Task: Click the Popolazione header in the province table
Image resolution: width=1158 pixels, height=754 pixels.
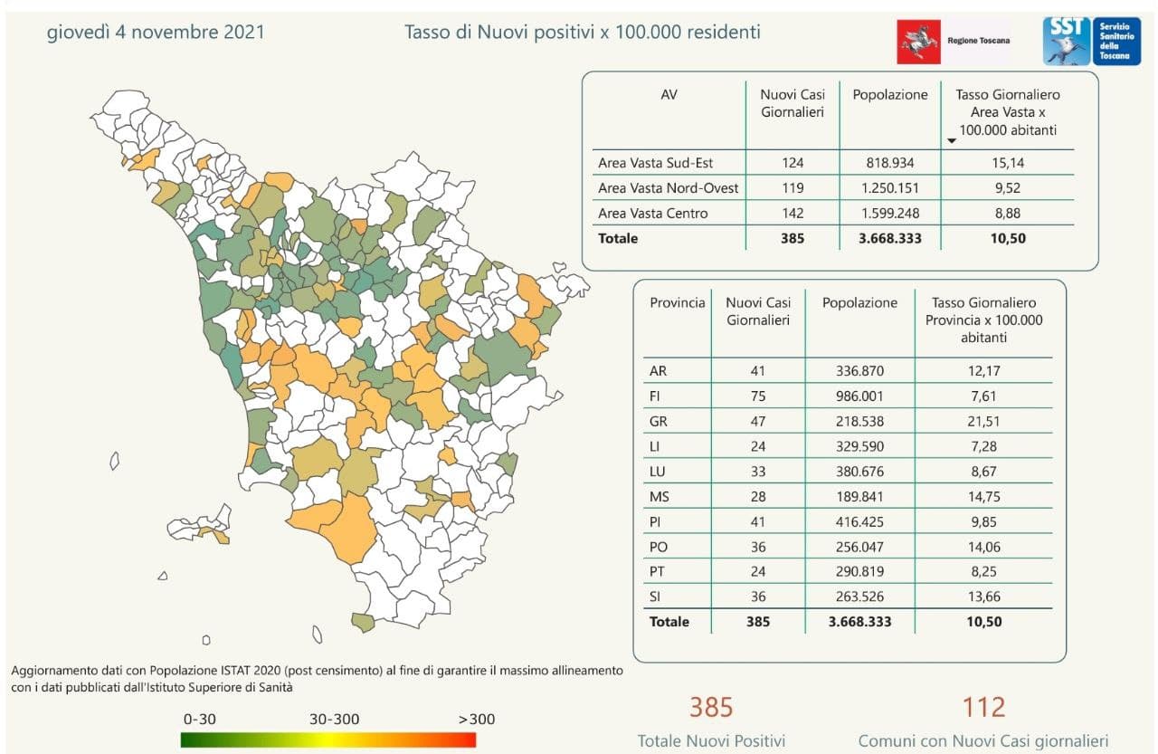Action: coord(859,303)
